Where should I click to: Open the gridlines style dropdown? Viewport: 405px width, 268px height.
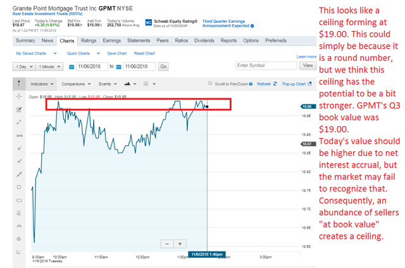tap(149, 84)
